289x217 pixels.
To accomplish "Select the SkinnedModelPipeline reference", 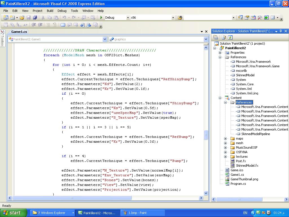I will pyautogui.click(x=255, y=134).
